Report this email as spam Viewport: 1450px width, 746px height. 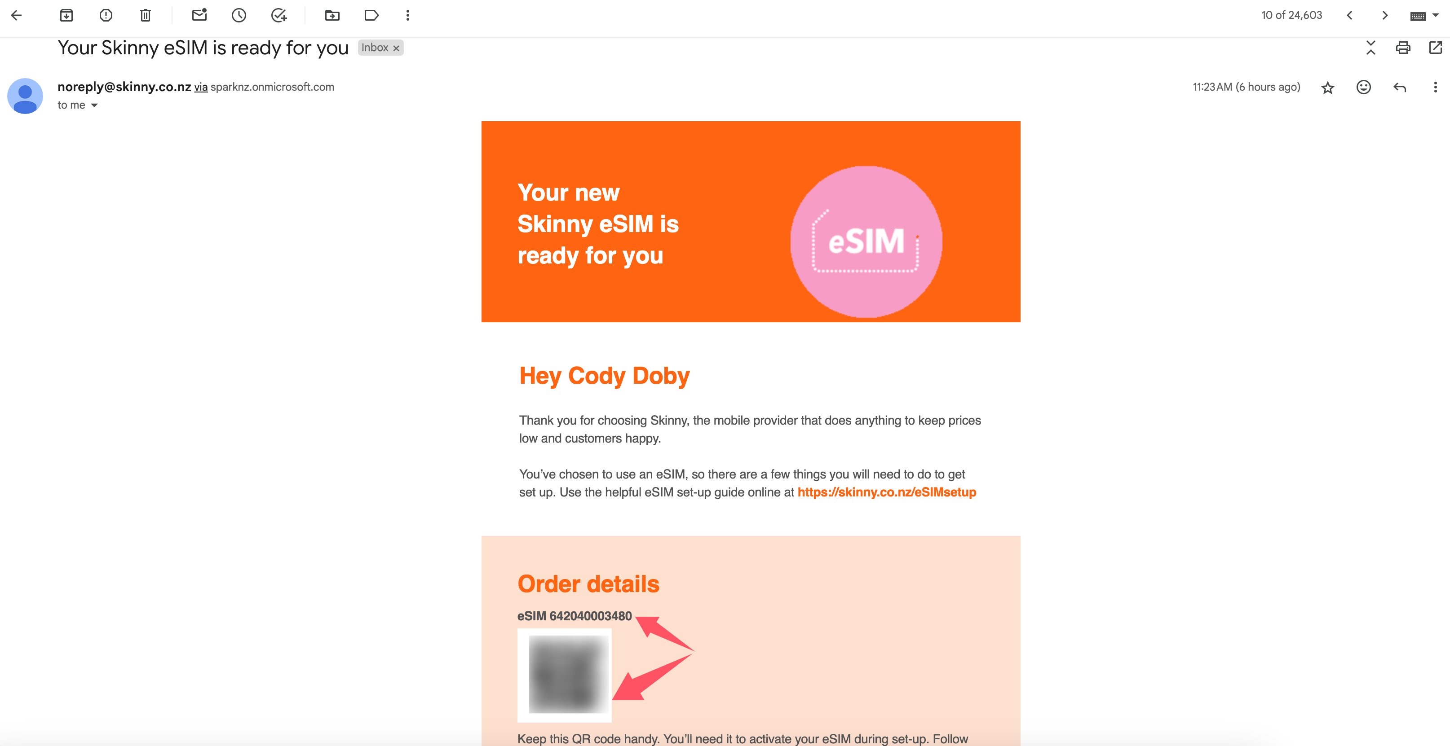pyautogui.click(x=106, y=15)
